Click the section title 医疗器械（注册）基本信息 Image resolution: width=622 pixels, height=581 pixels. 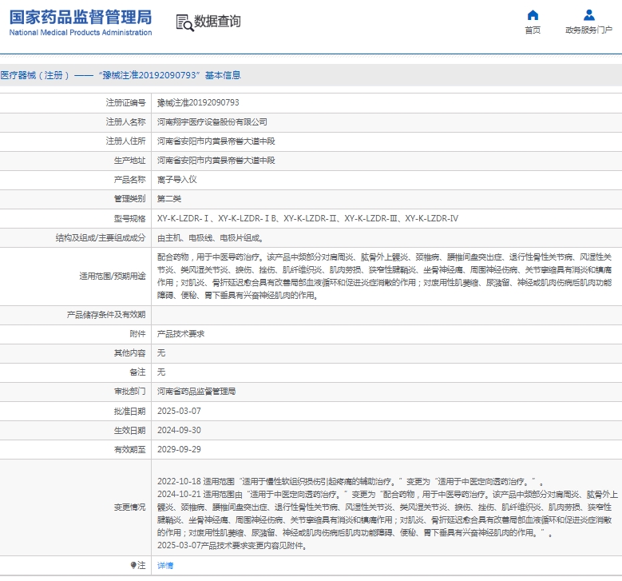click(121, 75)
